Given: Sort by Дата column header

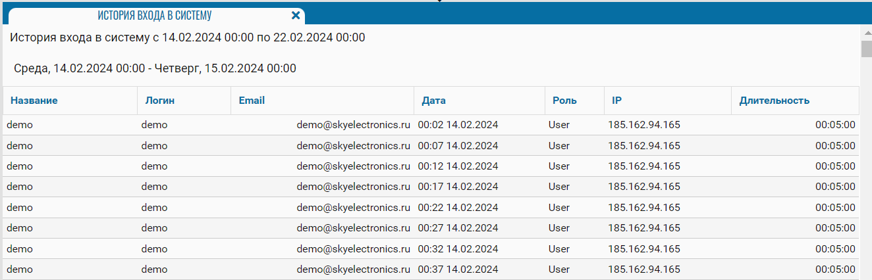Looking at the screenshot, I should click(x=434, y=101).
